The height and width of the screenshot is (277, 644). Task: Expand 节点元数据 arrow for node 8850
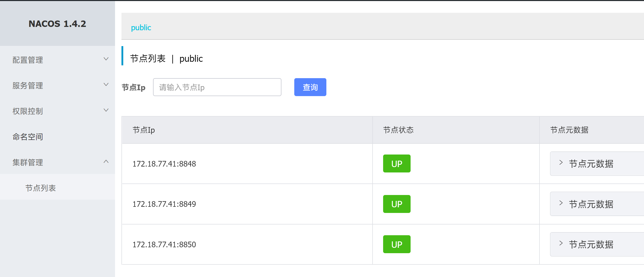tap(561, 243)
